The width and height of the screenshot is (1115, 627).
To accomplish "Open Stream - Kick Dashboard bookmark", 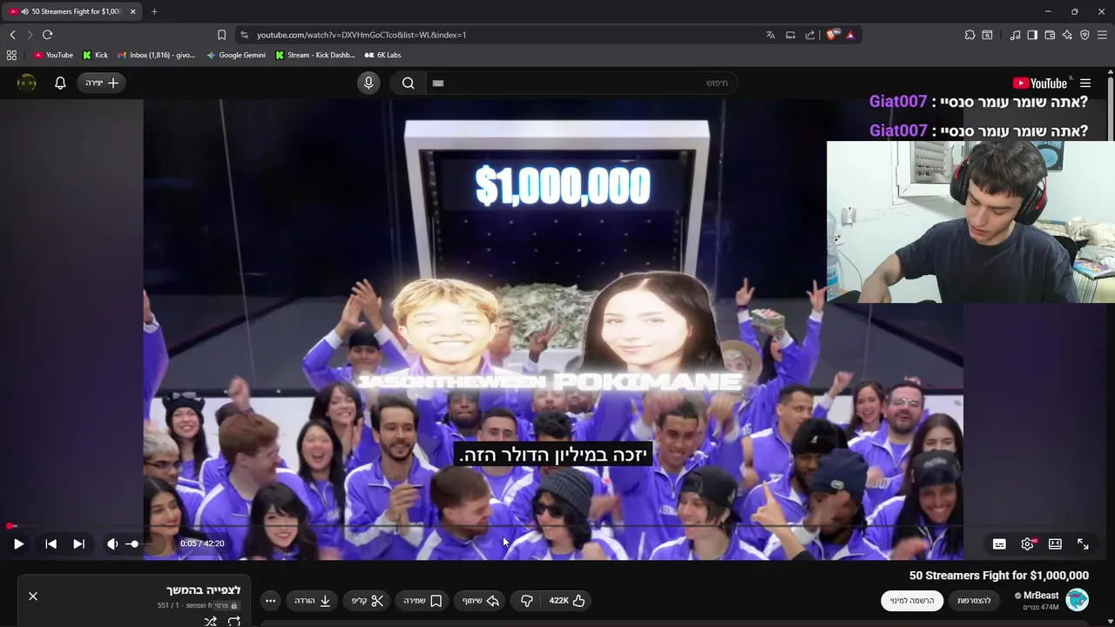I will [x=315, y=55].
